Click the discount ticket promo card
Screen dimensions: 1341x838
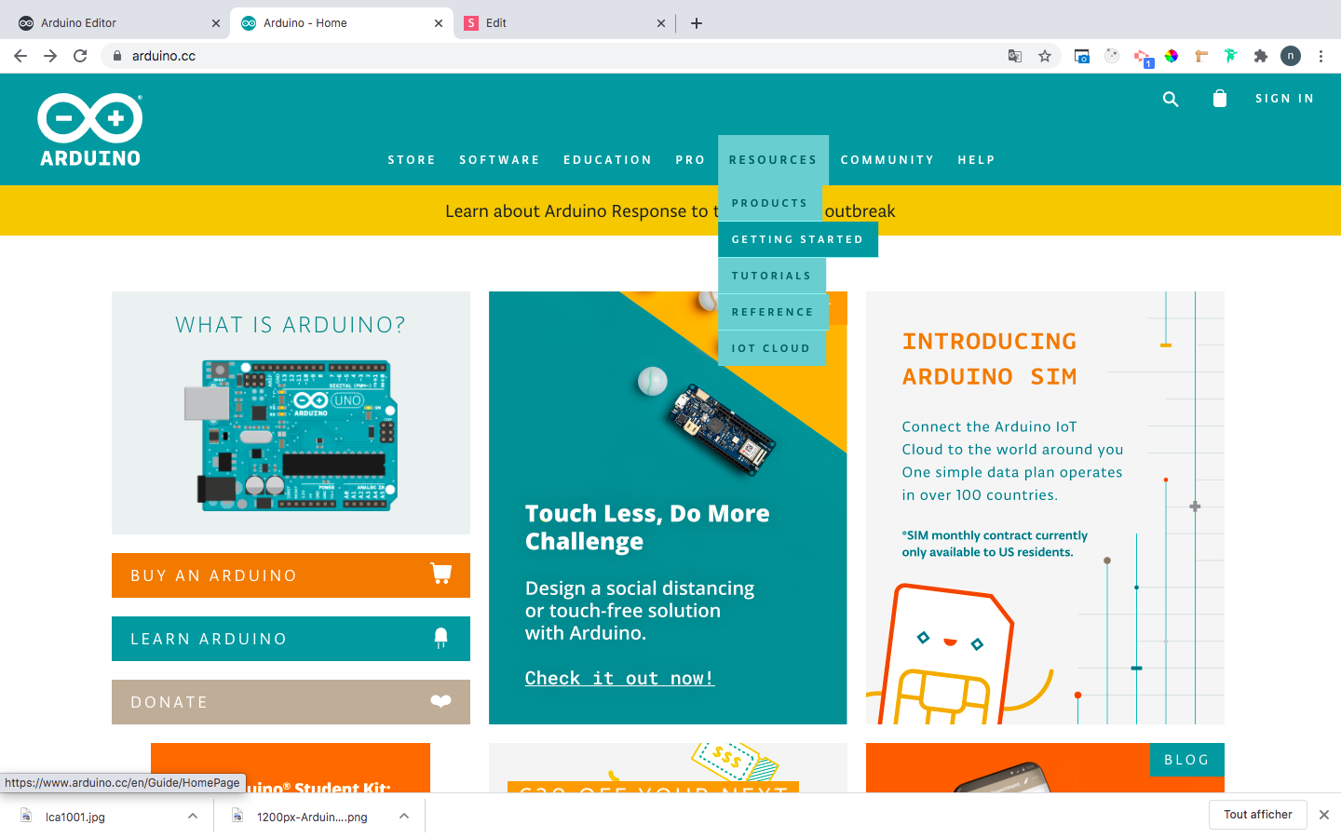point(668,768)
